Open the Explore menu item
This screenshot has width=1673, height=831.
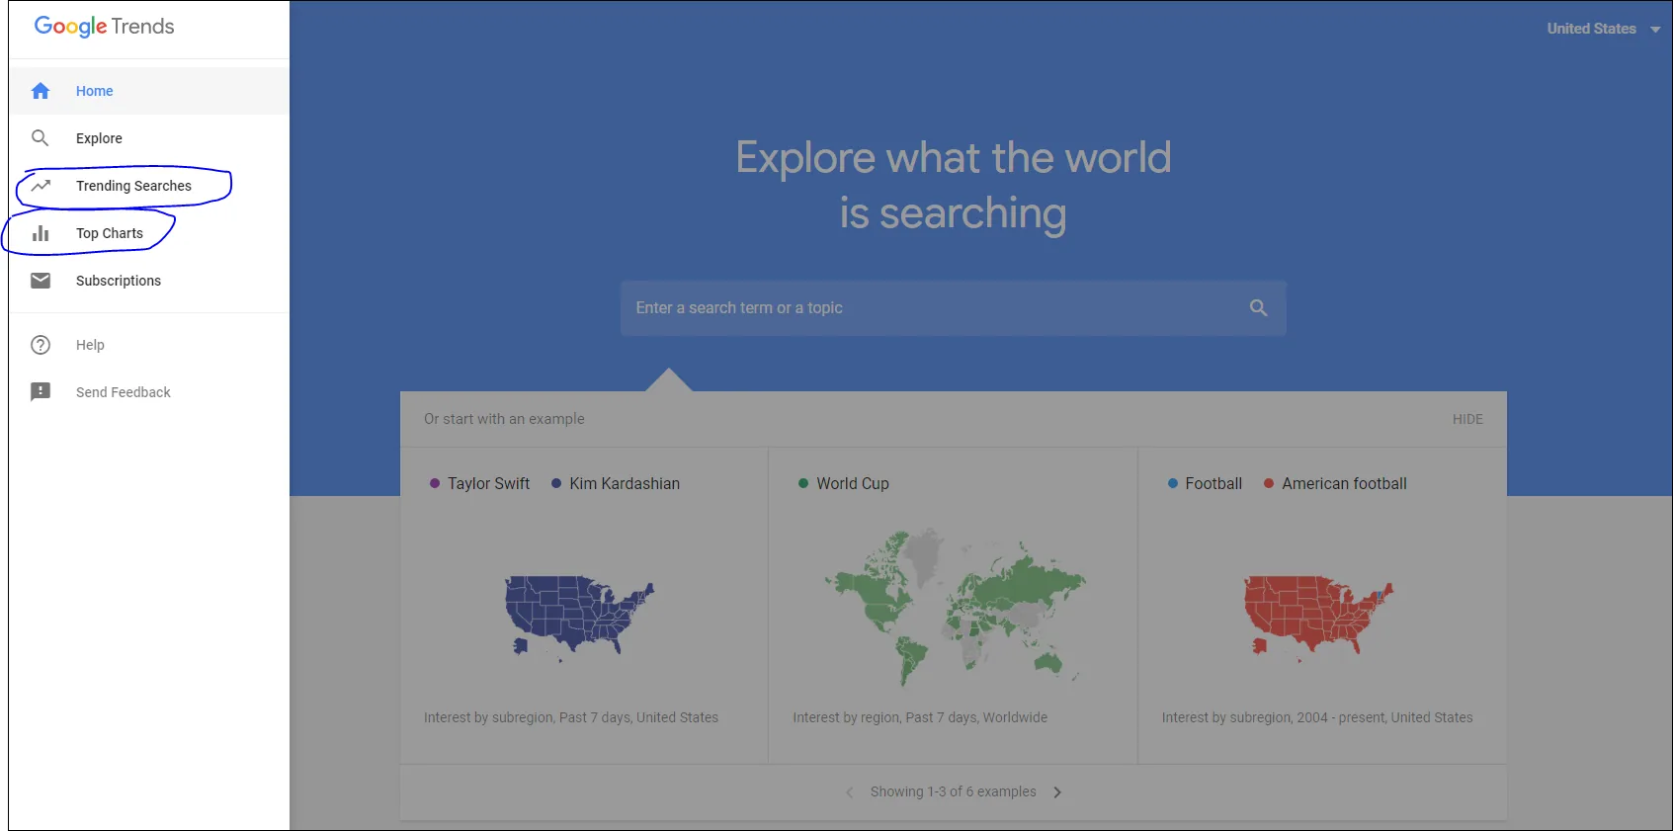coord(150,138)
